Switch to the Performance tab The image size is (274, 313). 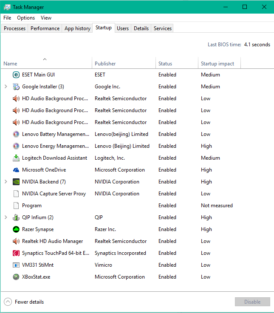(45, 28)
